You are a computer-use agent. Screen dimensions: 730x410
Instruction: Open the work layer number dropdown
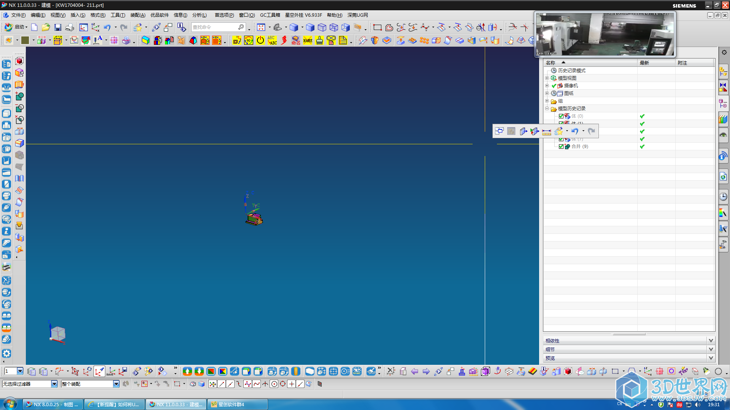pos(20,371)
